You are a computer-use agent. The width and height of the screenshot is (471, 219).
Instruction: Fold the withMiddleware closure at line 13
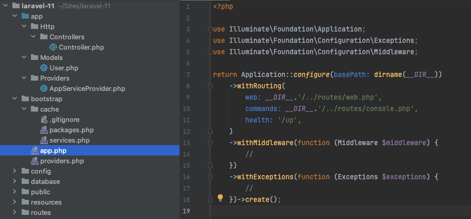210,143
